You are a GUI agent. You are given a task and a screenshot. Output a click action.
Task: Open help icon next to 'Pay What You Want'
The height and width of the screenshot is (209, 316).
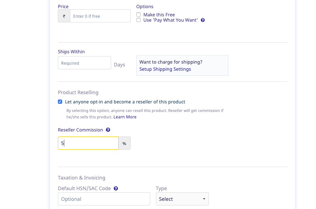pos(203,20)
